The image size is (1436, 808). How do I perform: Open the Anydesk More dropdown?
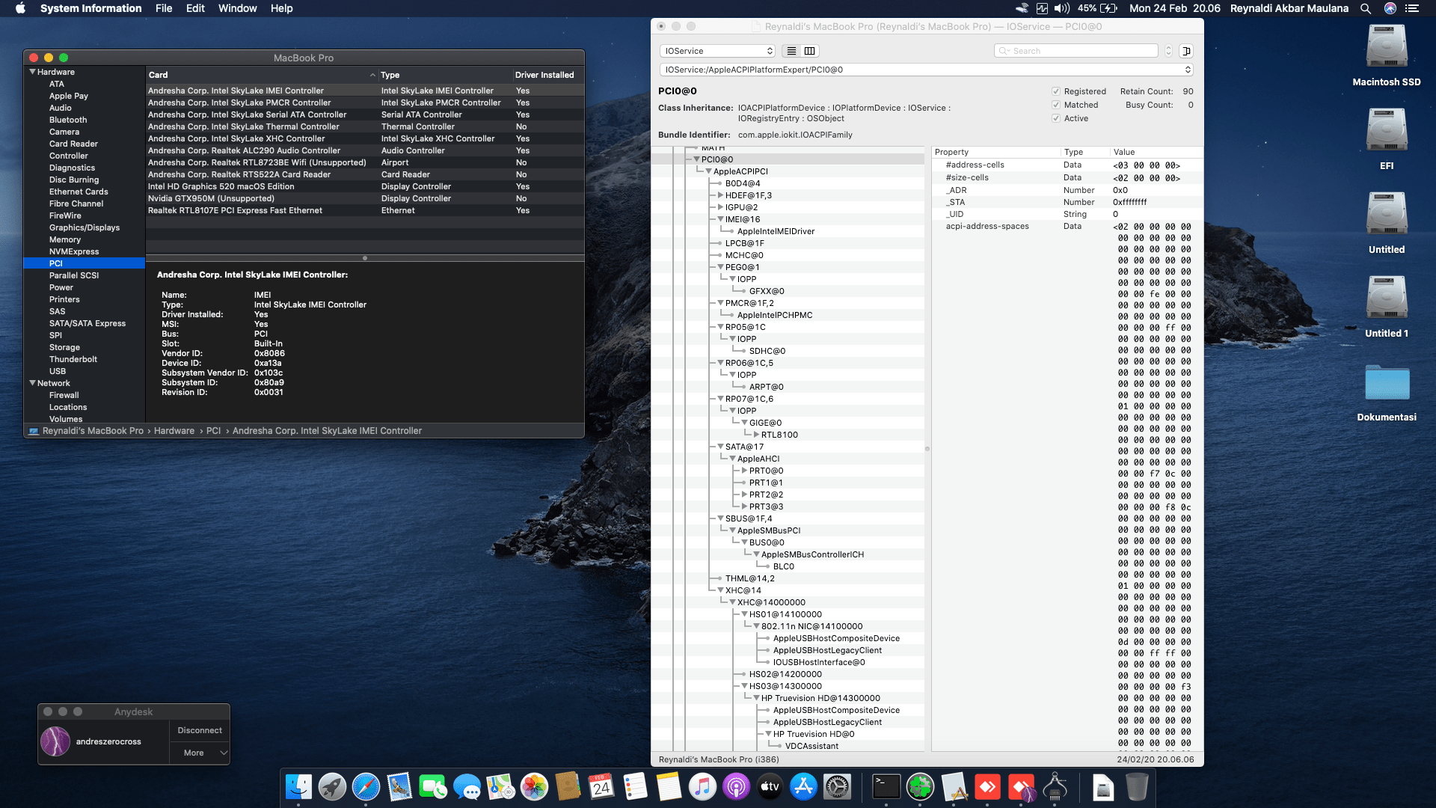pos(199,753)
